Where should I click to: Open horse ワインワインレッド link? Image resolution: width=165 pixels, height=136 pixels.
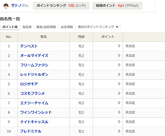36,112
